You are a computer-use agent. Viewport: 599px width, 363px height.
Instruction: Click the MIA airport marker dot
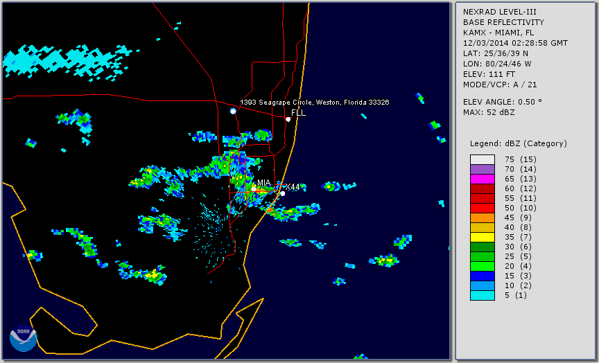pos(254,189)
